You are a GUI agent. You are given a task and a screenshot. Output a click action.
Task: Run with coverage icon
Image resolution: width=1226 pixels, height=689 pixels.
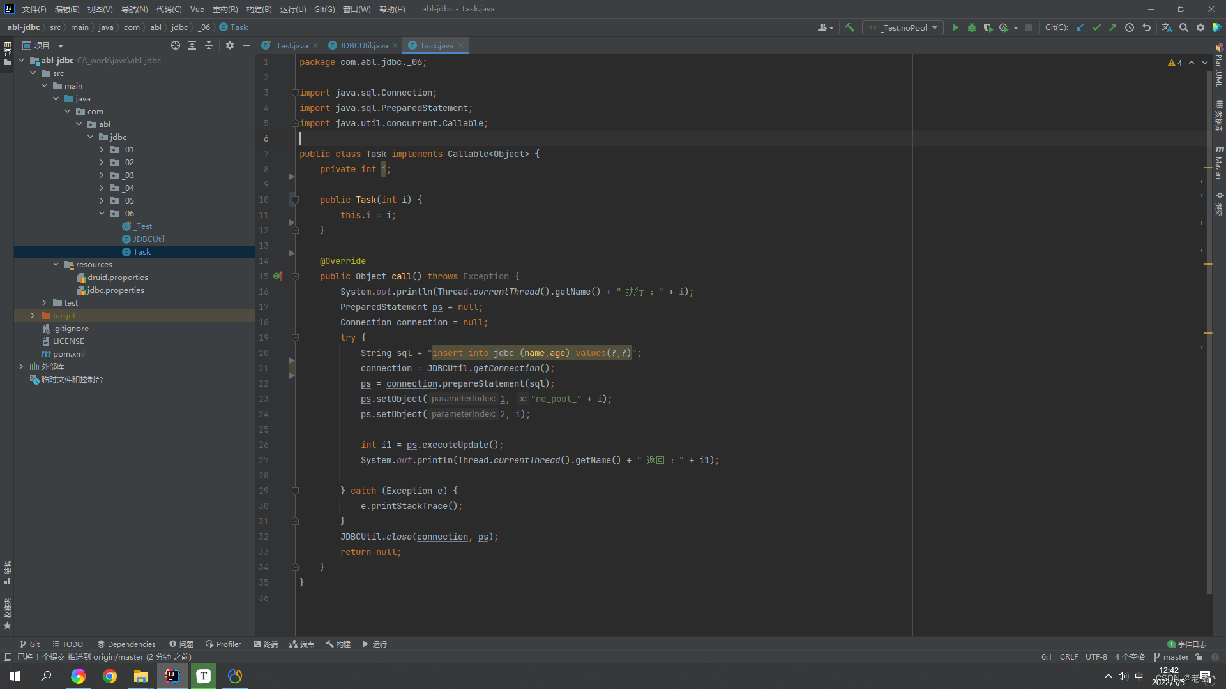tap(988, 27)
